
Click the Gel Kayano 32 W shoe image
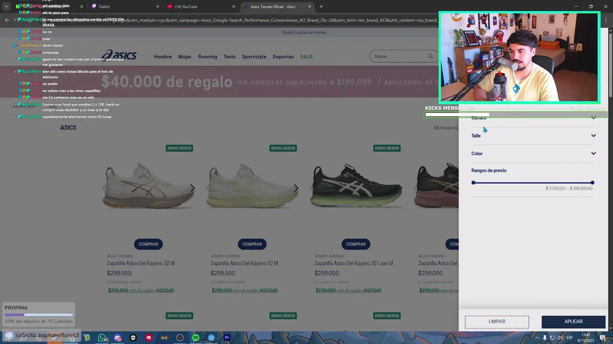148,186
